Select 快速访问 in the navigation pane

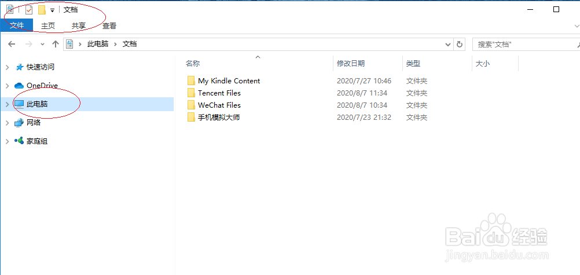41,67
